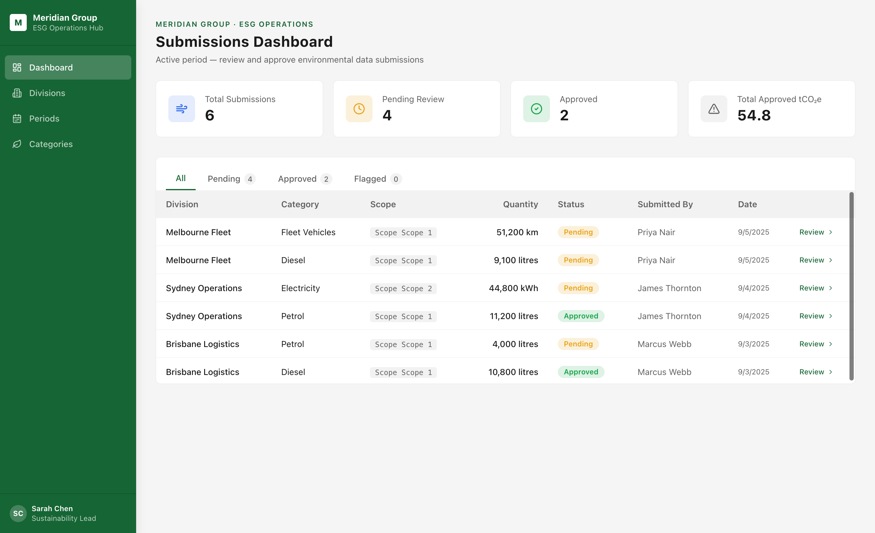
Task: Click the Submissions Dashboard heading
Action: tap(244, 42)
